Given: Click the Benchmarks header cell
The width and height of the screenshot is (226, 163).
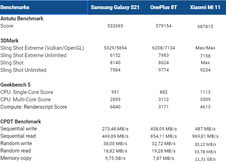Looking at the screenshot, I should (44, 7).
